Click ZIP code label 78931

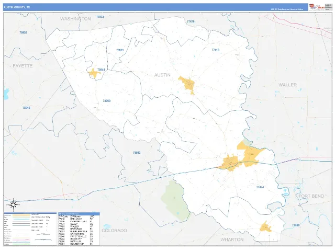[x=120, y=50]
